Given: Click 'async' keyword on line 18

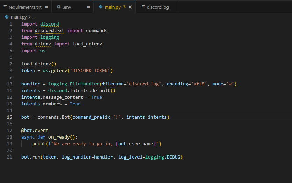Looking at the screenshot, I should pos(28,138).
